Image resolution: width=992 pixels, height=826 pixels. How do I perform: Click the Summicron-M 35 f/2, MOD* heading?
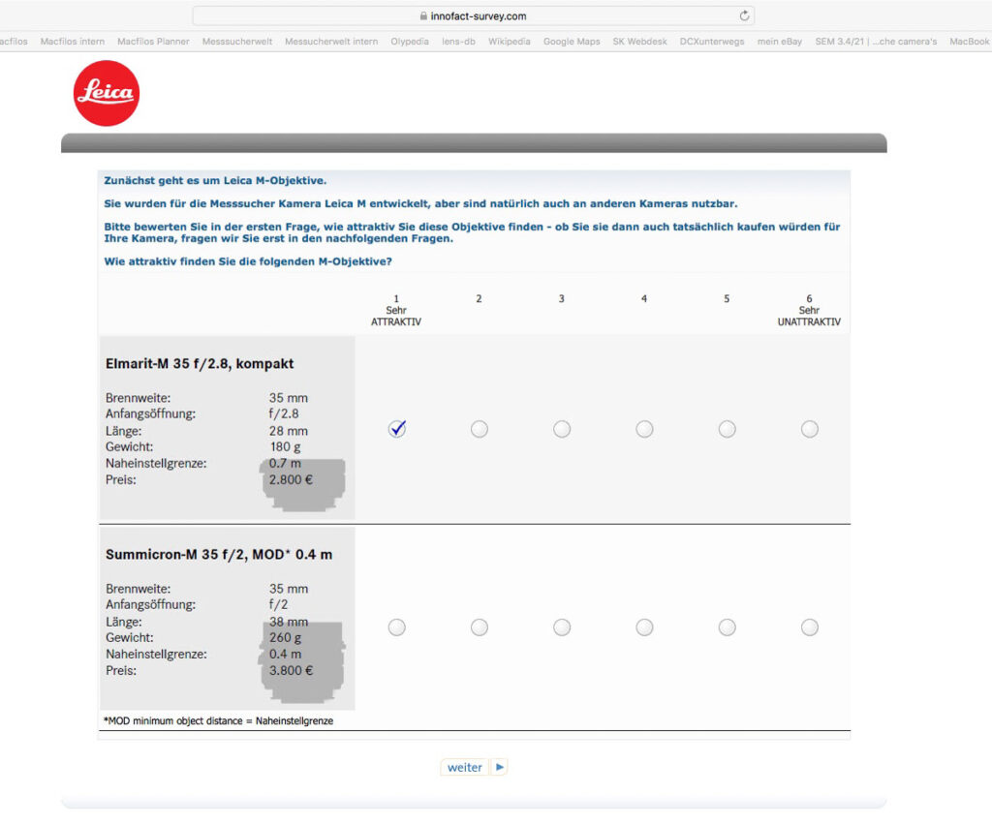pyautogui.click(x=218, y=555)
